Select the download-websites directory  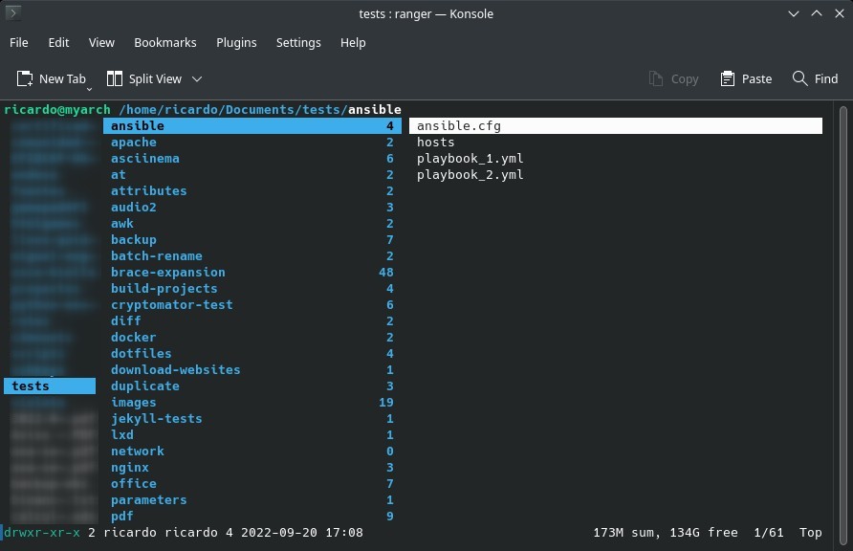pyautogui.click(x=252, y=370)
